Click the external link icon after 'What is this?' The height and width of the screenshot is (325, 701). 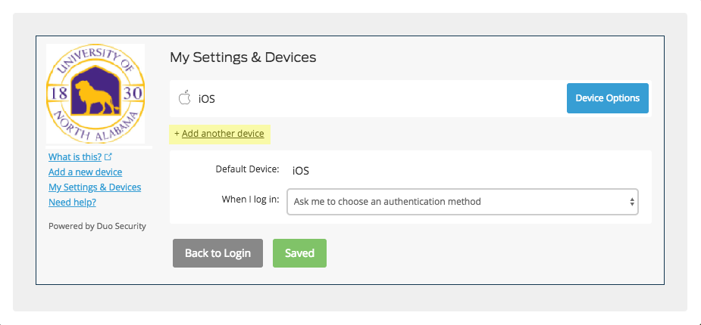point(108,157)
